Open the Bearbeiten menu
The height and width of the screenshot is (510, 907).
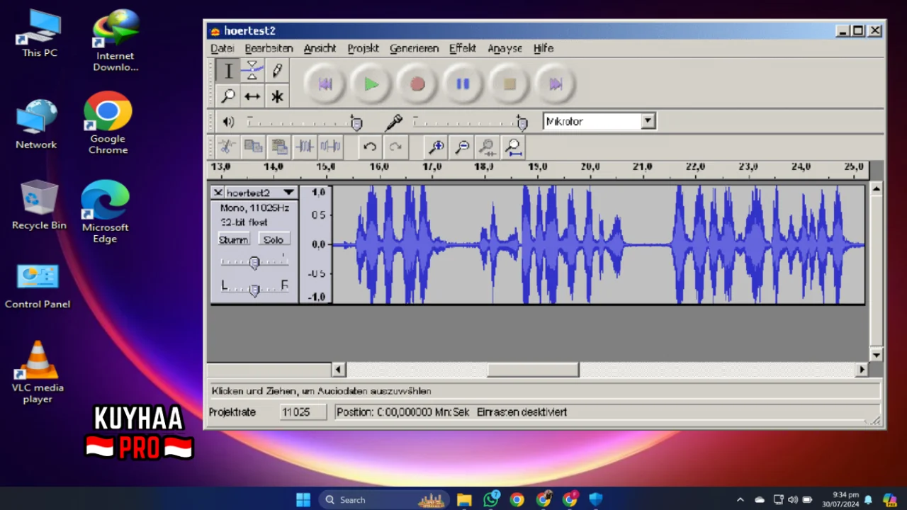coord(269,48)
